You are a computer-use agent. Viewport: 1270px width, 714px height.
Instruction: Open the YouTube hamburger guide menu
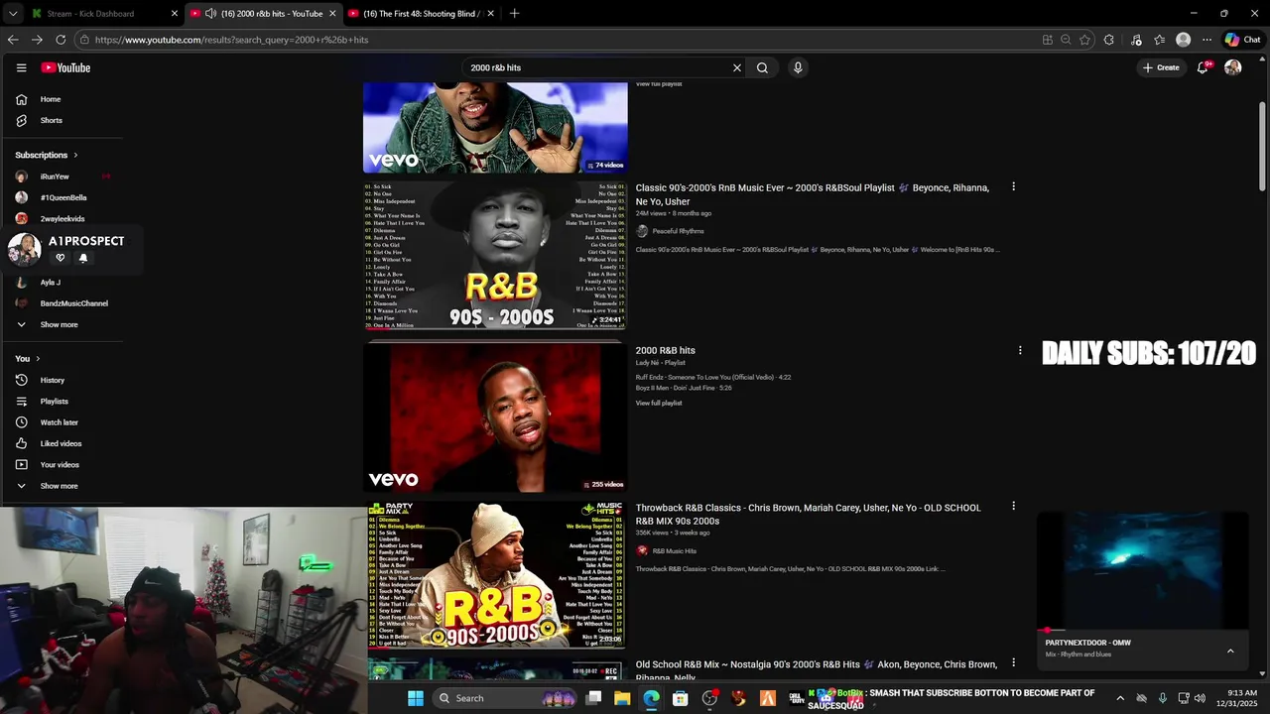(x=21, y=67)
